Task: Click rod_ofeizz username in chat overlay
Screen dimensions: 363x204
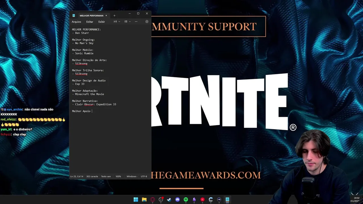Action: (8, 120)
